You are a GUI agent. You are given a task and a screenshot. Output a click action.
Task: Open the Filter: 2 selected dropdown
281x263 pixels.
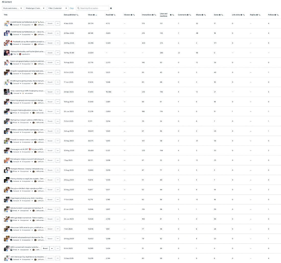click(58, 8)
